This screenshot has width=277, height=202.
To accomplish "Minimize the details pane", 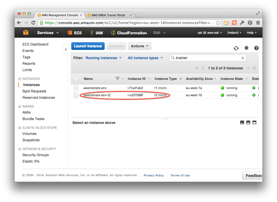I will [x=242, y=122].
